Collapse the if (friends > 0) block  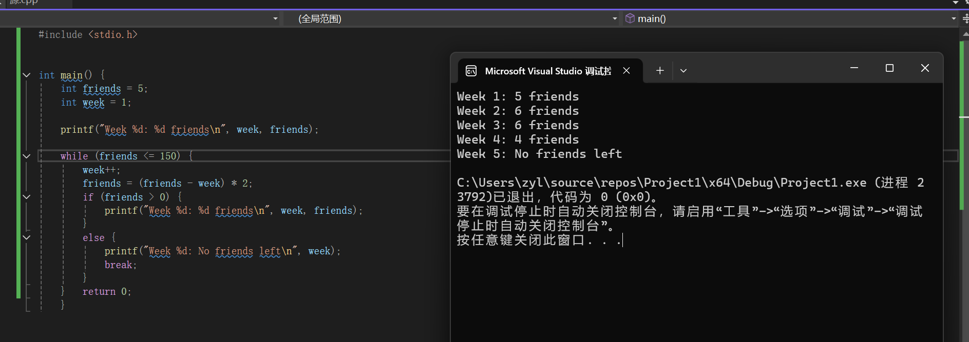click(27, 197)
